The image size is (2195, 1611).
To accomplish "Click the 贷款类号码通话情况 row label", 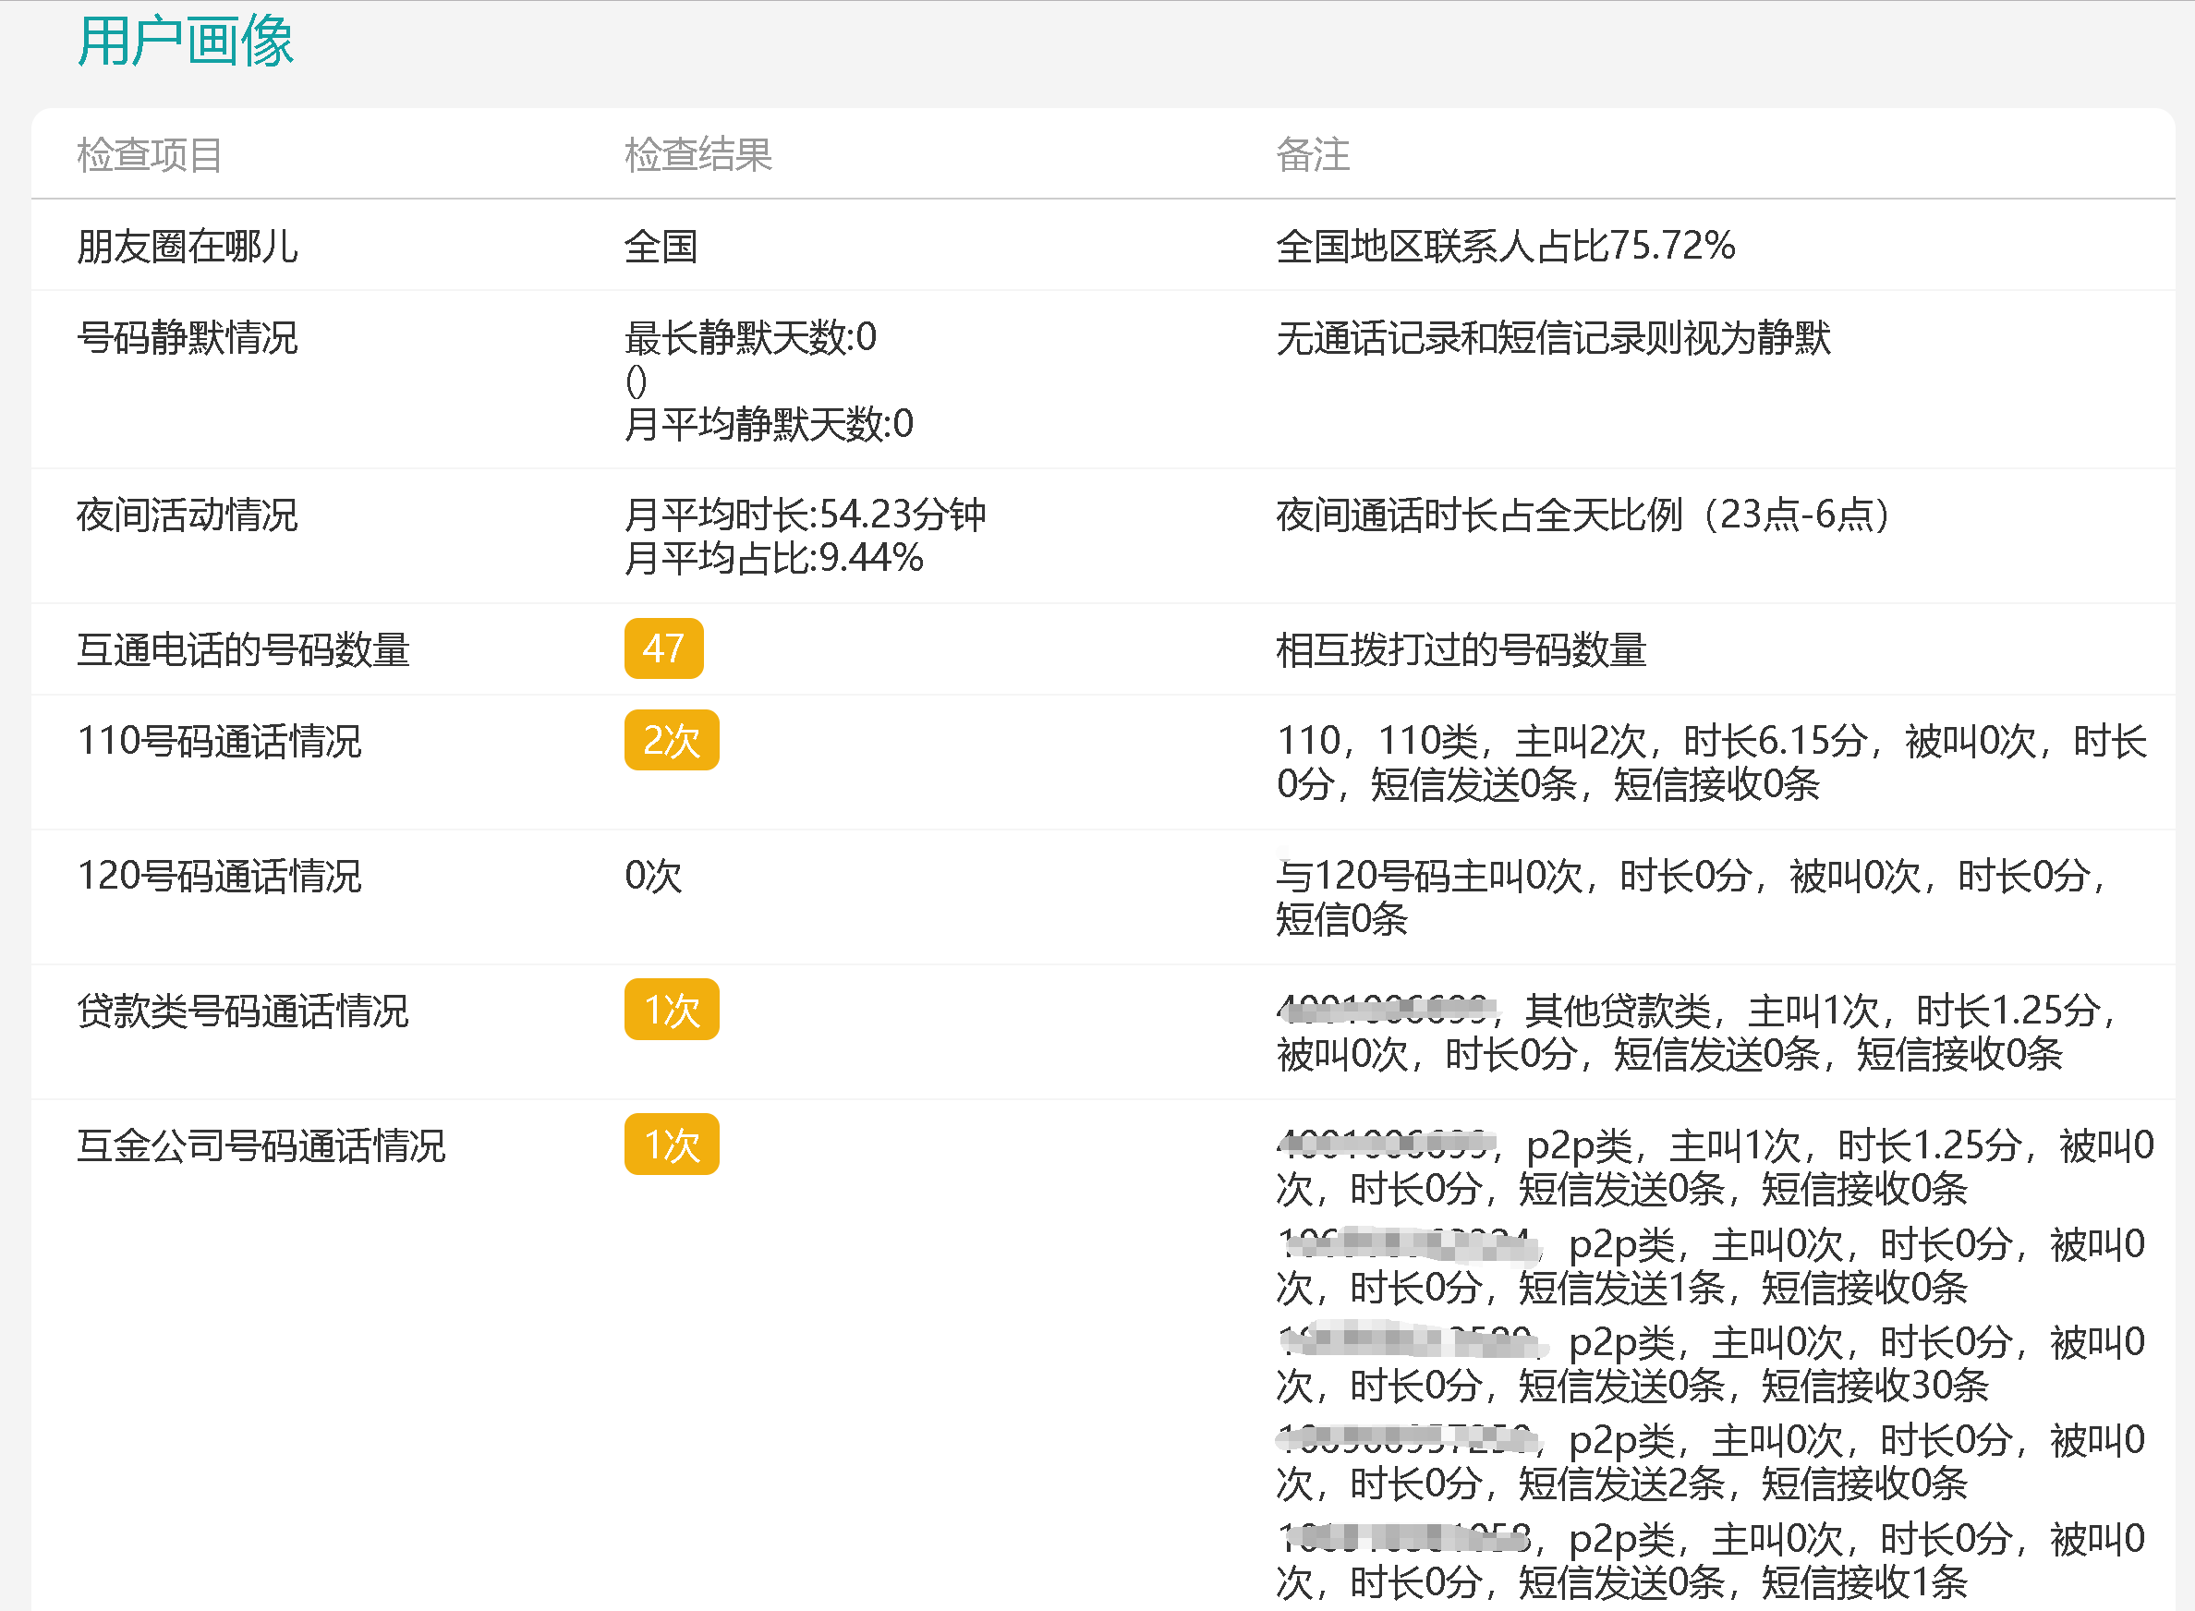I will coord(243,1011).
